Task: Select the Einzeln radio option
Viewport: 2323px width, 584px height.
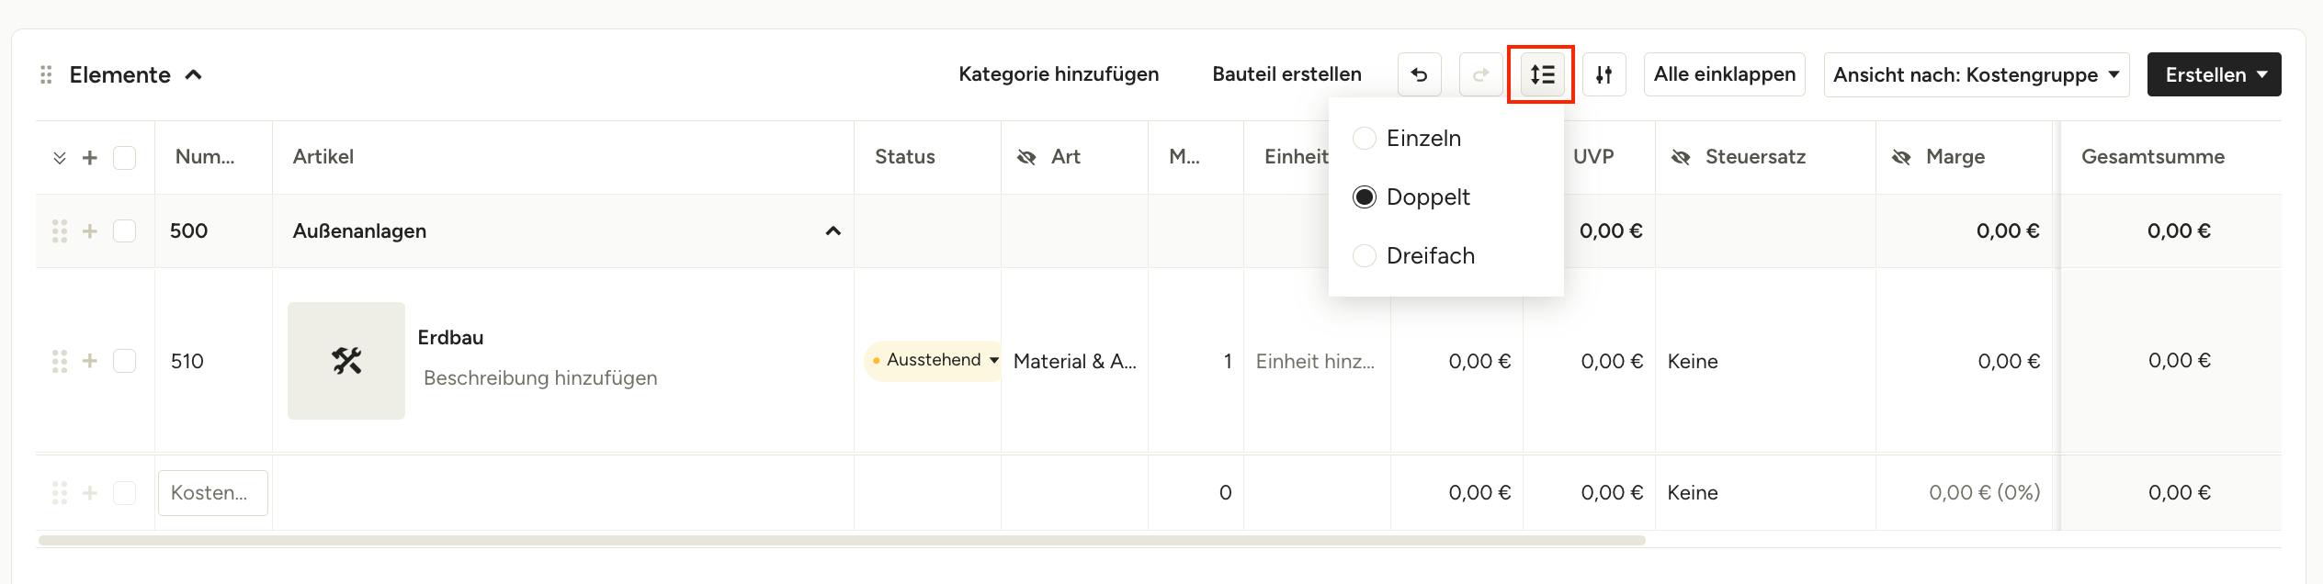Action: tap(1365, 138)
